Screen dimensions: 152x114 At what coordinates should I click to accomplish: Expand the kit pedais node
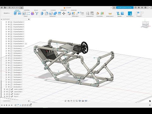(4, 94)
